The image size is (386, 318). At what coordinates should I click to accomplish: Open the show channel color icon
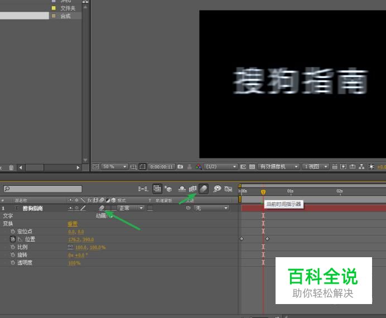tap(199, 167)
